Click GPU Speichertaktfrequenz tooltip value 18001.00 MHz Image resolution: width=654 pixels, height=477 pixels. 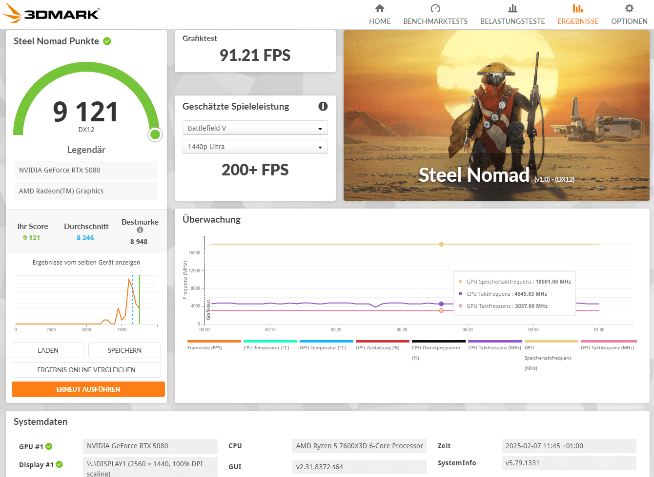point(553,282)
